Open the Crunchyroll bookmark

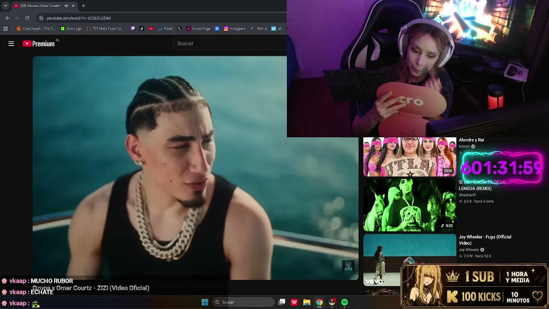point(36,29)
